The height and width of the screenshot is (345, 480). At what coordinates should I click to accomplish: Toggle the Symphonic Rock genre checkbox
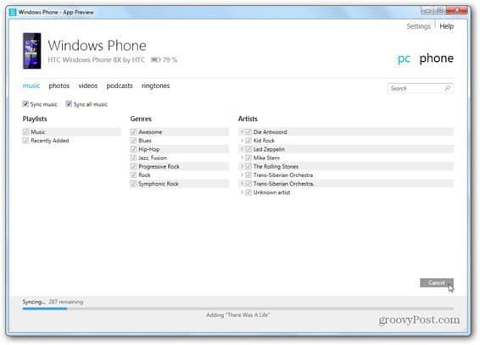coord(133,183)
